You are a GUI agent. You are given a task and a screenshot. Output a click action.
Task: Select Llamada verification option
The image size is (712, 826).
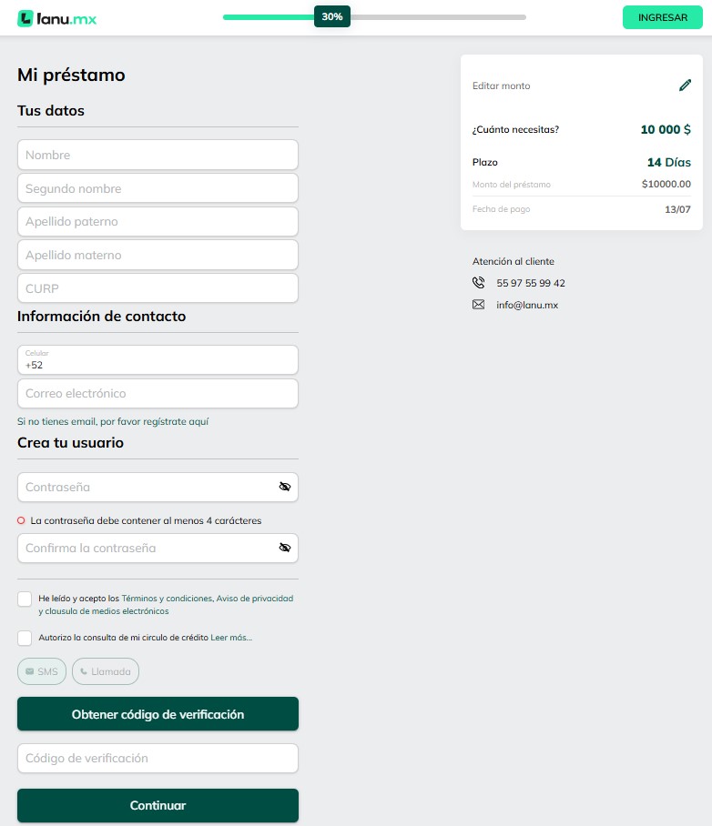tap(106, 671)
